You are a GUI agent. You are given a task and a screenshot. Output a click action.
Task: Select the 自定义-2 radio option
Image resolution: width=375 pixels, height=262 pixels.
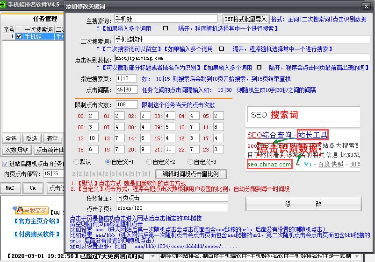point(149,162)
